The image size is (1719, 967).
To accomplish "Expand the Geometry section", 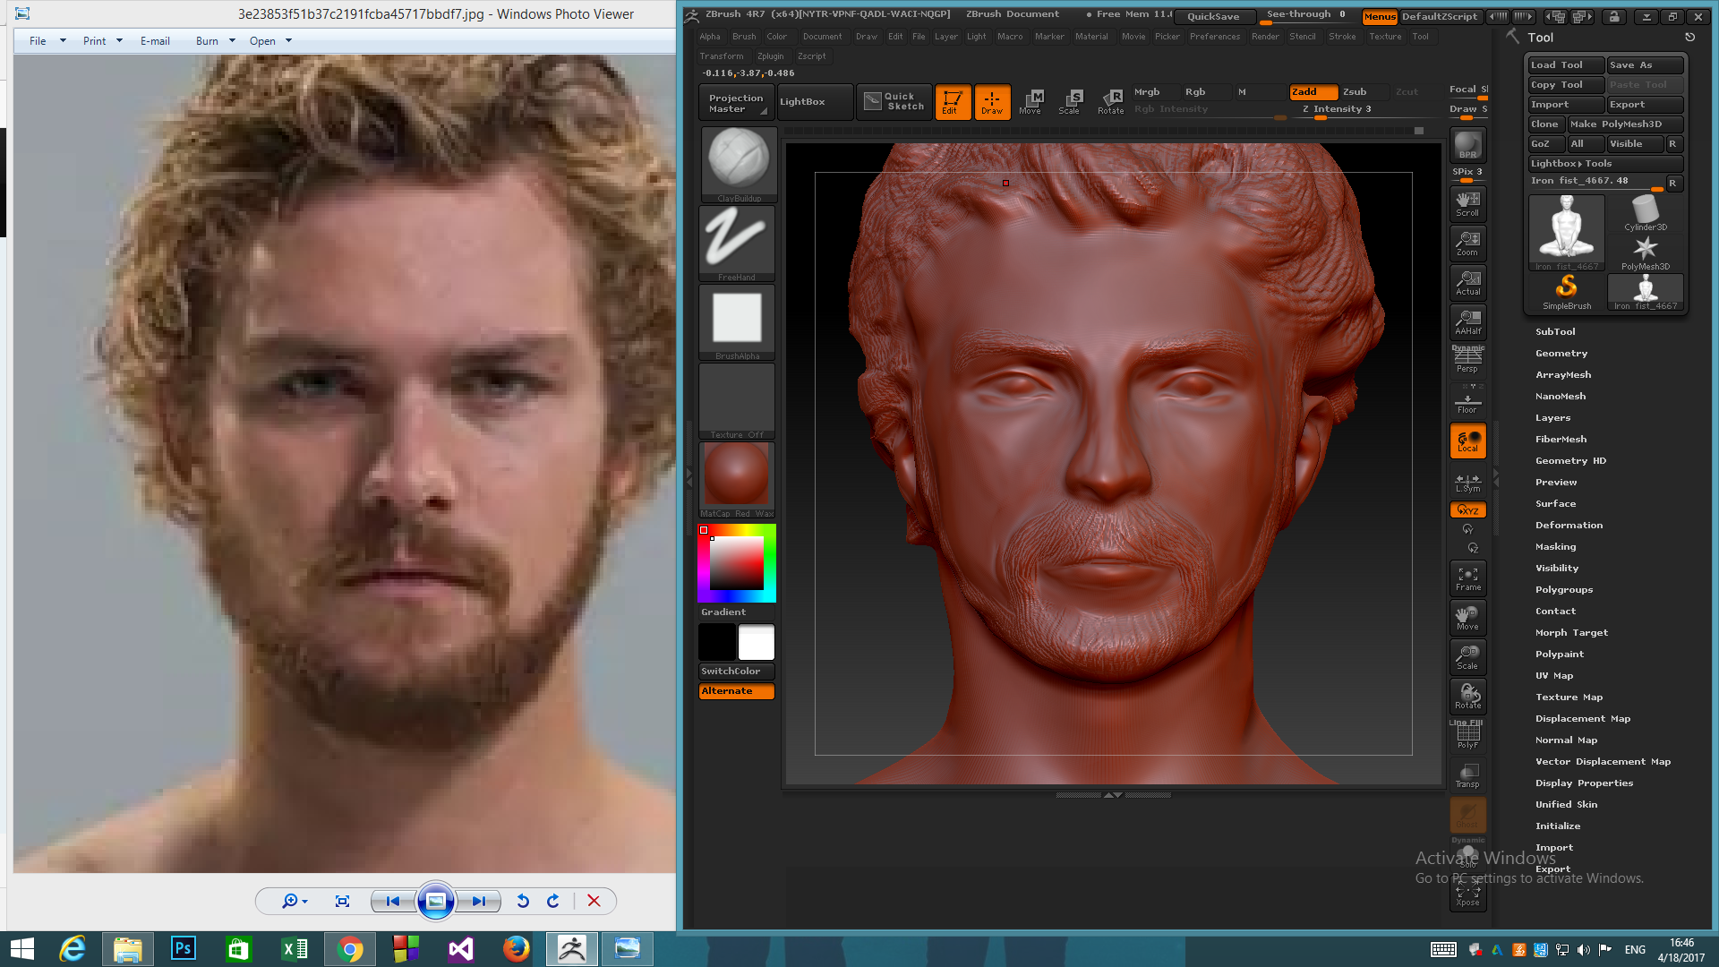I will 1561,353.
